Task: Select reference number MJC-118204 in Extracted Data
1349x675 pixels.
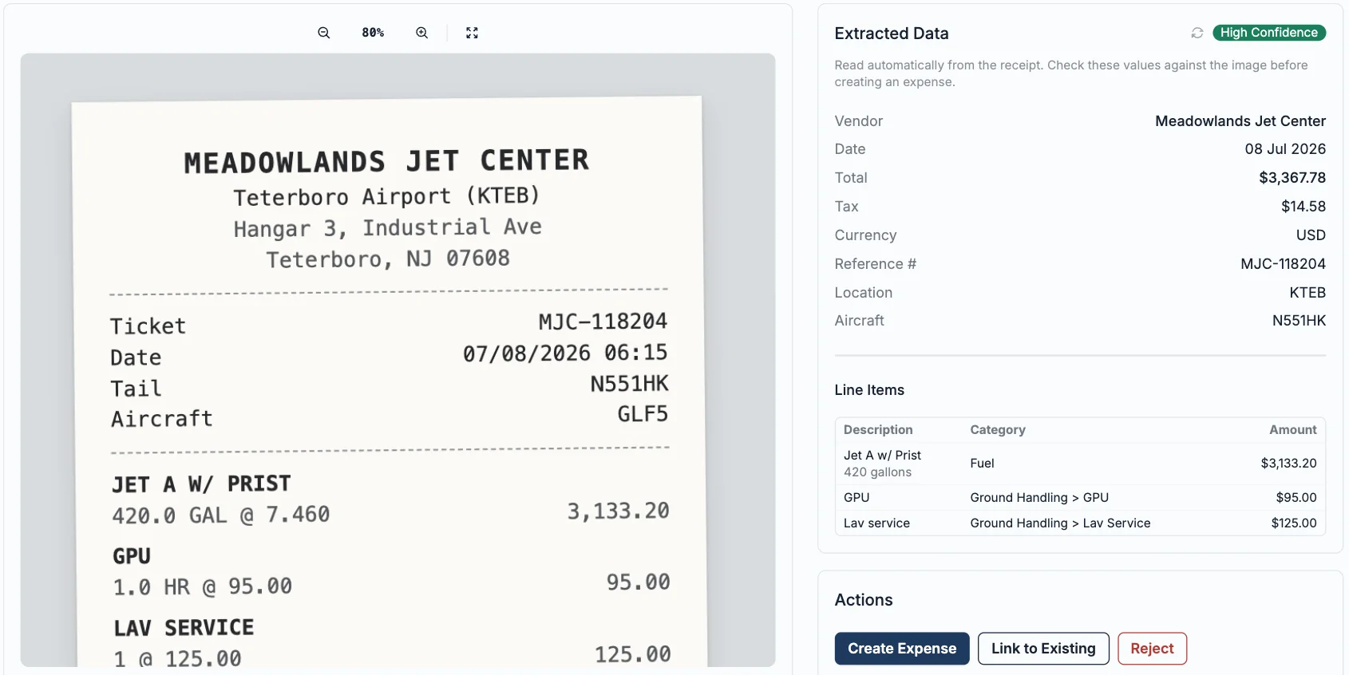Action: [1283, 264]
